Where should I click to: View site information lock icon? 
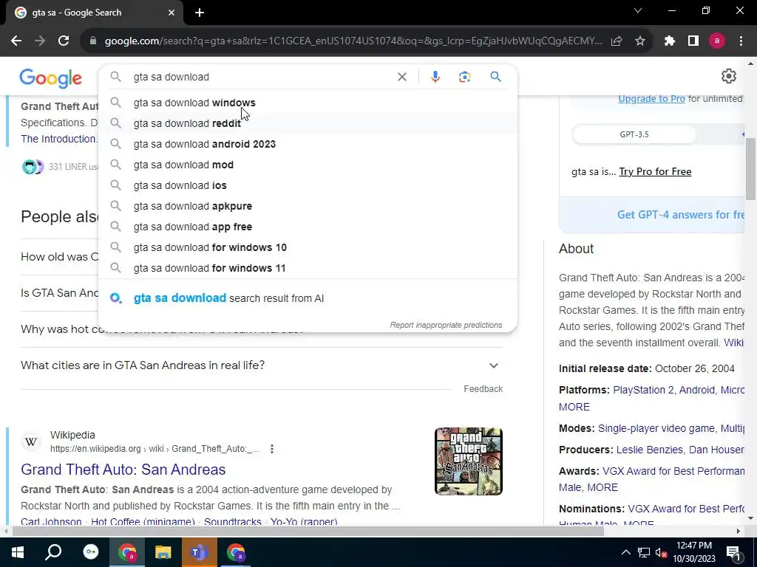click(93, 41)
